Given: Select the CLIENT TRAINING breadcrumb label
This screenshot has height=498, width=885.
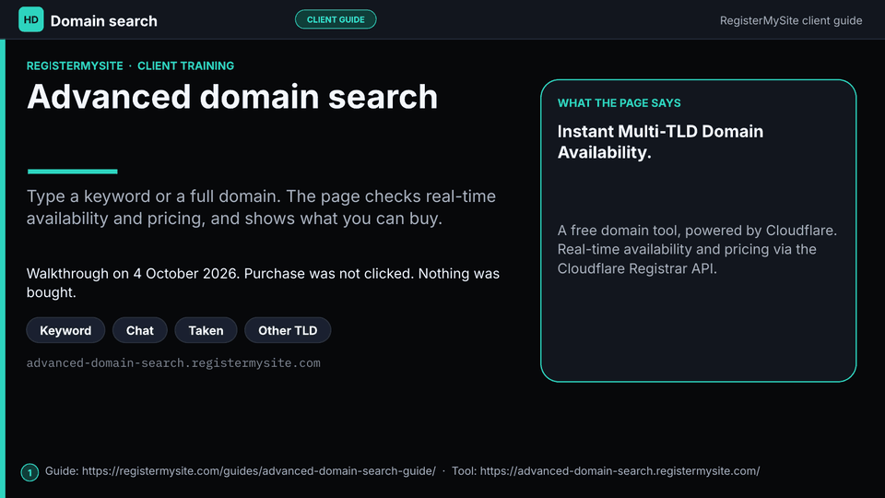Looking at the screenshot, I should coord(185,65).
